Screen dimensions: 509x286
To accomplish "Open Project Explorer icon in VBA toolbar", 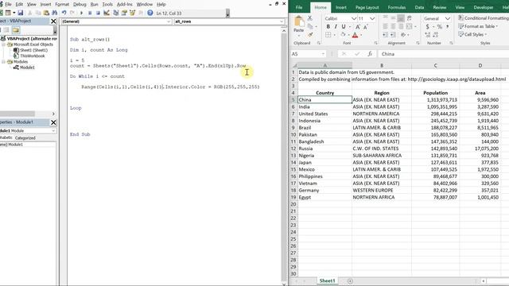I will [x=115, y=13].
